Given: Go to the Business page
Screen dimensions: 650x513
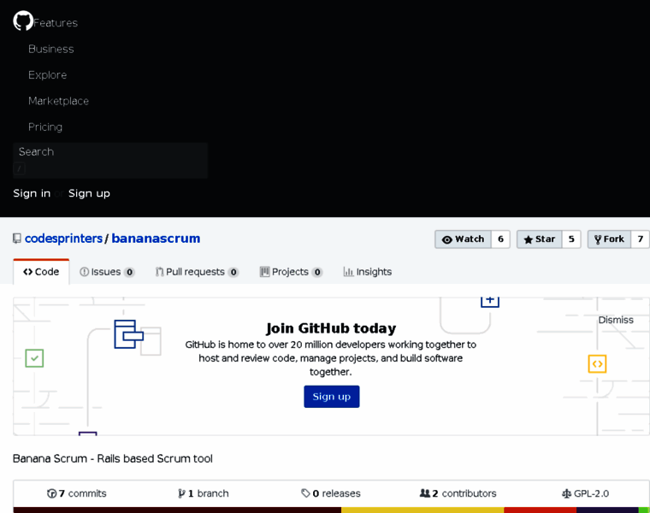Looking at the screenshot, I should (x=51, y=49).
